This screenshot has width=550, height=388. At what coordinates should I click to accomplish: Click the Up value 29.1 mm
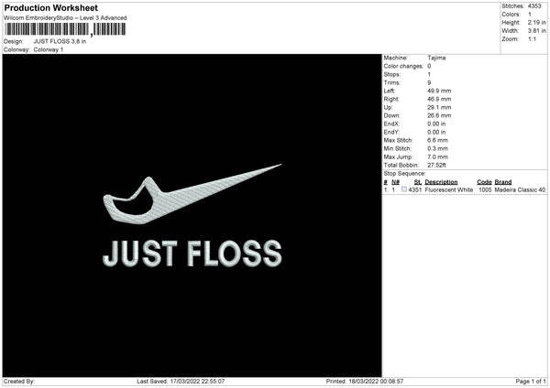pos(439,107)
